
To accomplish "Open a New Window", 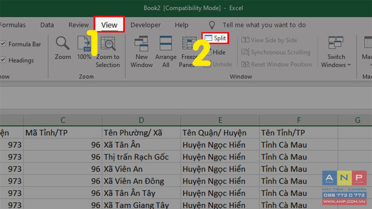I will [141, 52].
